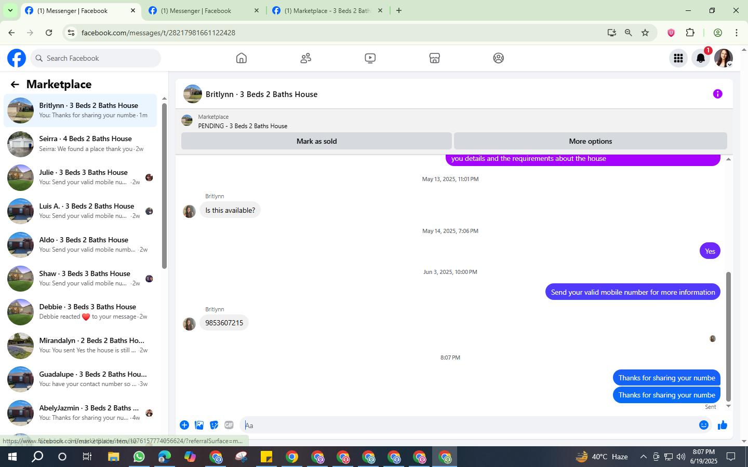The width and height of the screenshot is (748, 467).
Task: Click the Britlynn chat header name
Action: tap(261, 94)
